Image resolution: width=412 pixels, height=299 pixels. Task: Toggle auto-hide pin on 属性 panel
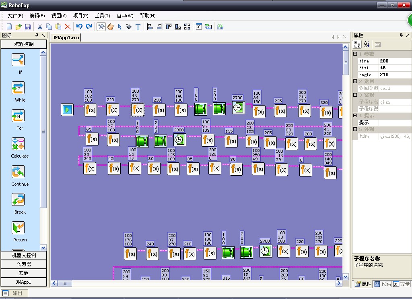point(401,35)
